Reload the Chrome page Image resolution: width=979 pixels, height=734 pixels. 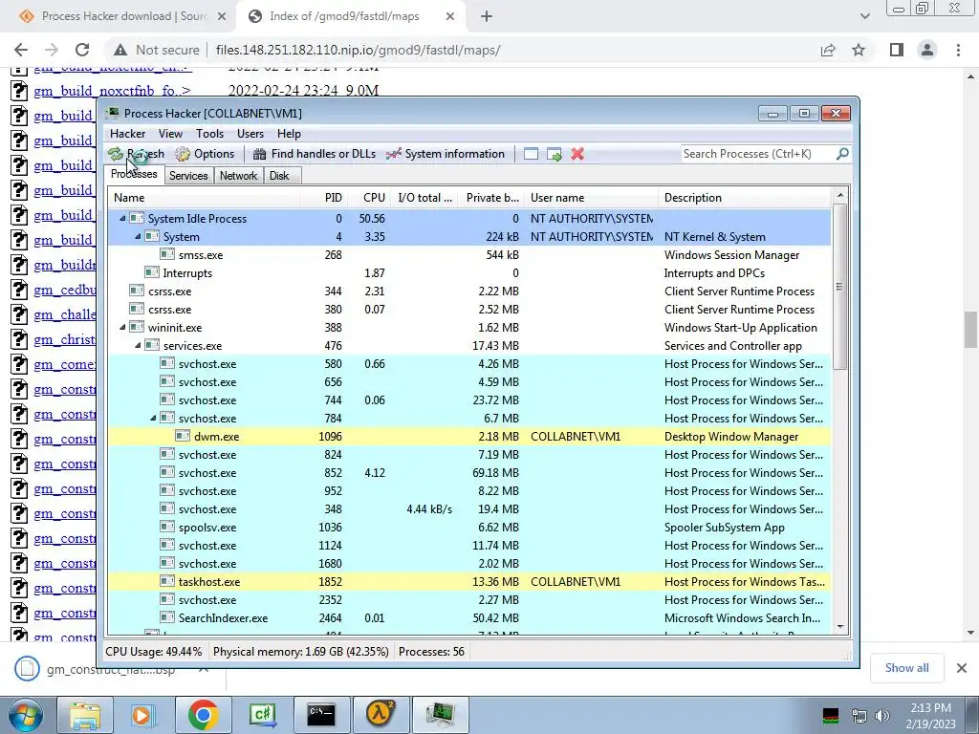tap(82, 50)
